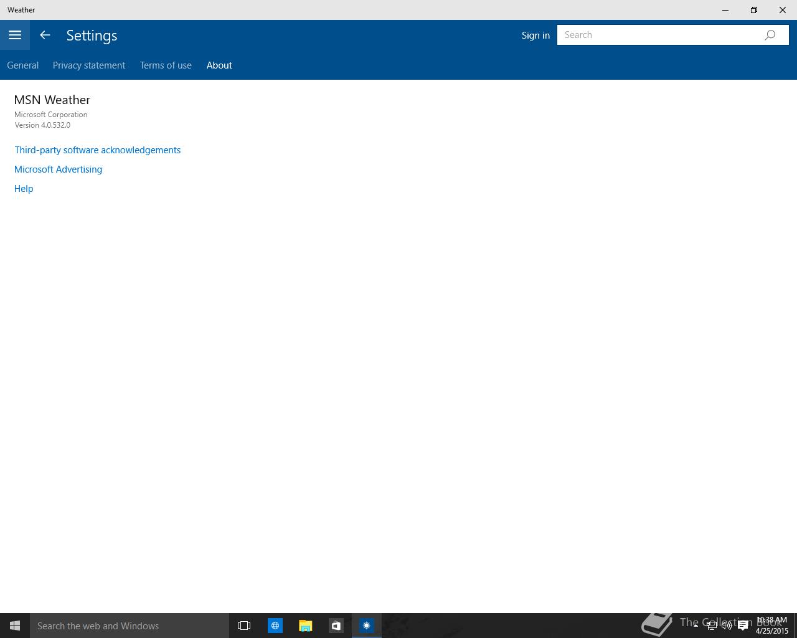Minimize the Weather window
Screen dimensions: 797x638
(725, 10)
